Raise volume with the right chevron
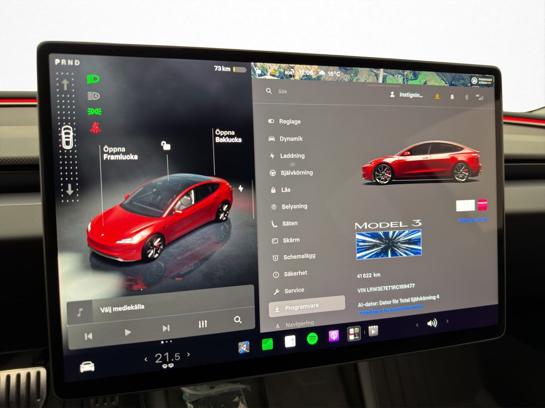This screenshot has width=545, height=408. [447, 321]
